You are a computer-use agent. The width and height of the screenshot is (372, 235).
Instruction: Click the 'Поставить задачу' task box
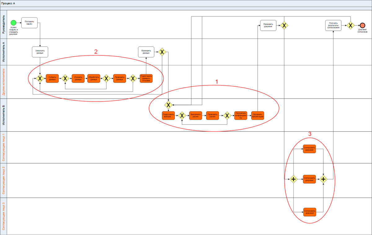pos(29,23)
